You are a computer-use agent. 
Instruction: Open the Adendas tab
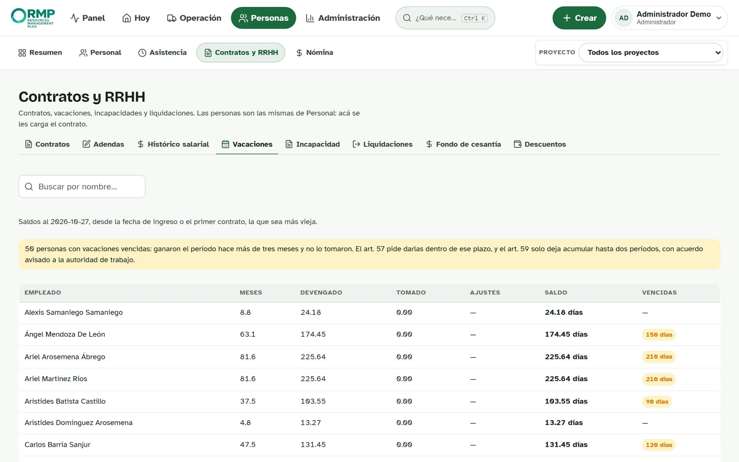pyautogui.click(x=103, y=144)
